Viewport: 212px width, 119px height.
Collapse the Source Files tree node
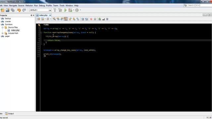pyautogui.click(x=2, y=27)
